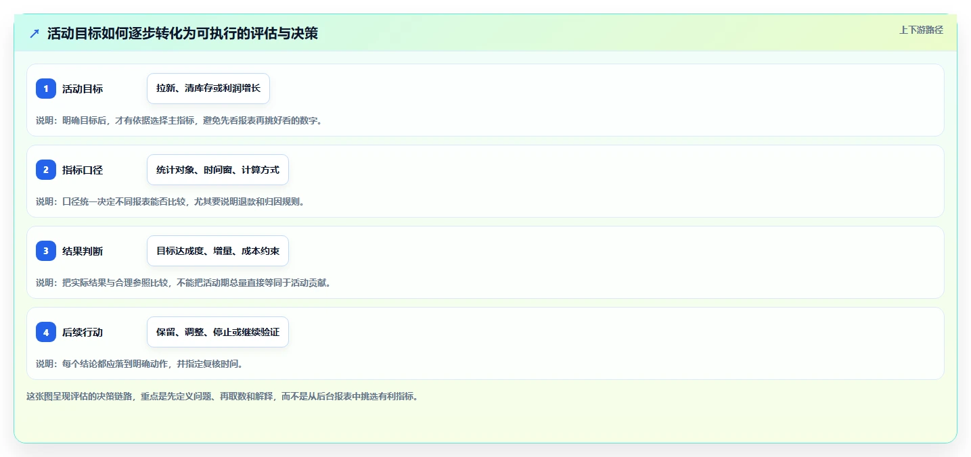Click the 活动目标 step label
This screenshot has height=457, width=971.
(83, 89)
